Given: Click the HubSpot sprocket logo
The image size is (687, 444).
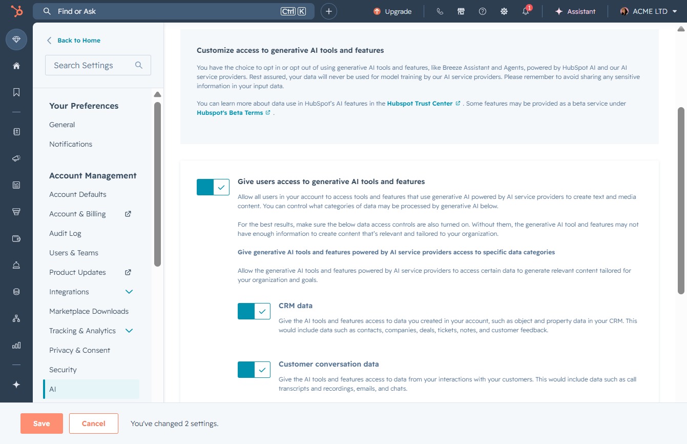Looking at the screenshot, I should (16, 11).
